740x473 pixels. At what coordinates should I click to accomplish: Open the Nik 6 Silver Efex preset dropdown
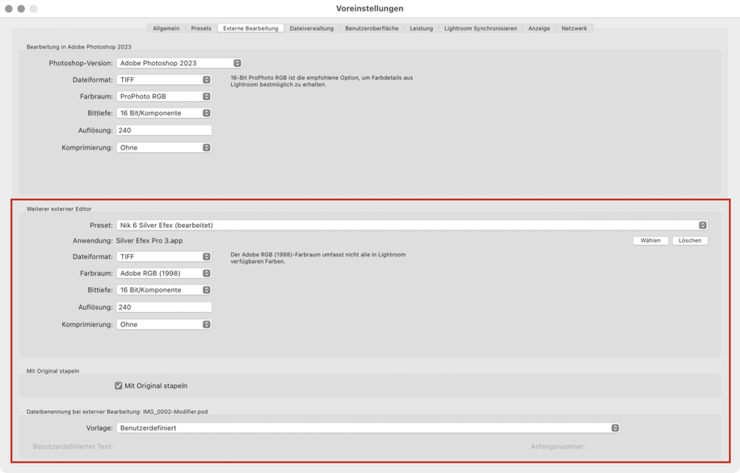tap(412, 225)
